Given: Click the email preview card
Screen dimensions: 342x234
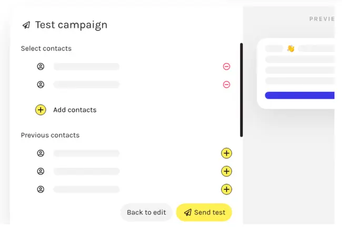Looking at the screenshot, I should click(296, 74).
